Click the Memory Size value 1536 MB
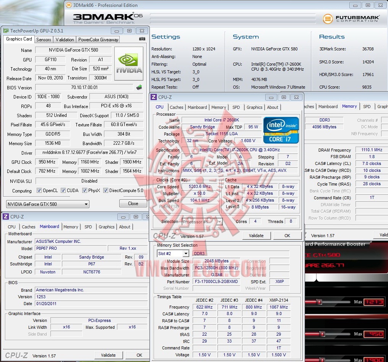This screenshot has height=362, width=388. (x=52, y=143)
